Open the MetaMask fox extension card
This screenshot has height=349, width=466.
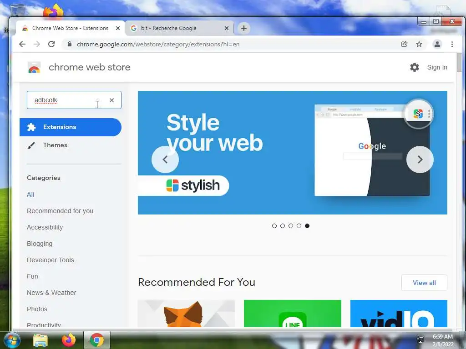coord(186,314)
